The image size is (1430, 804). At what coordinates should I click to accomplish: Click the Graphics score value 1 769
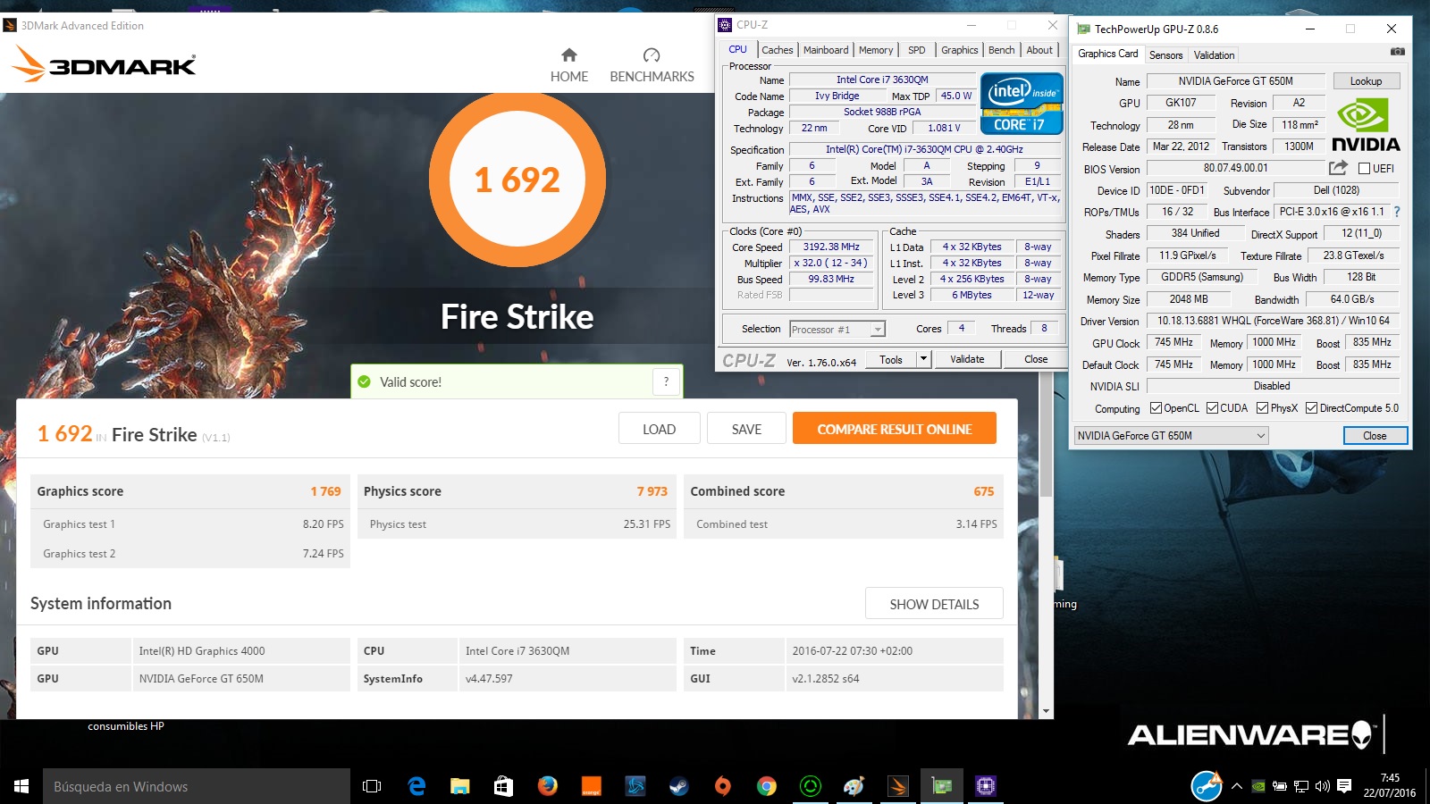click(x=325, y=491)
